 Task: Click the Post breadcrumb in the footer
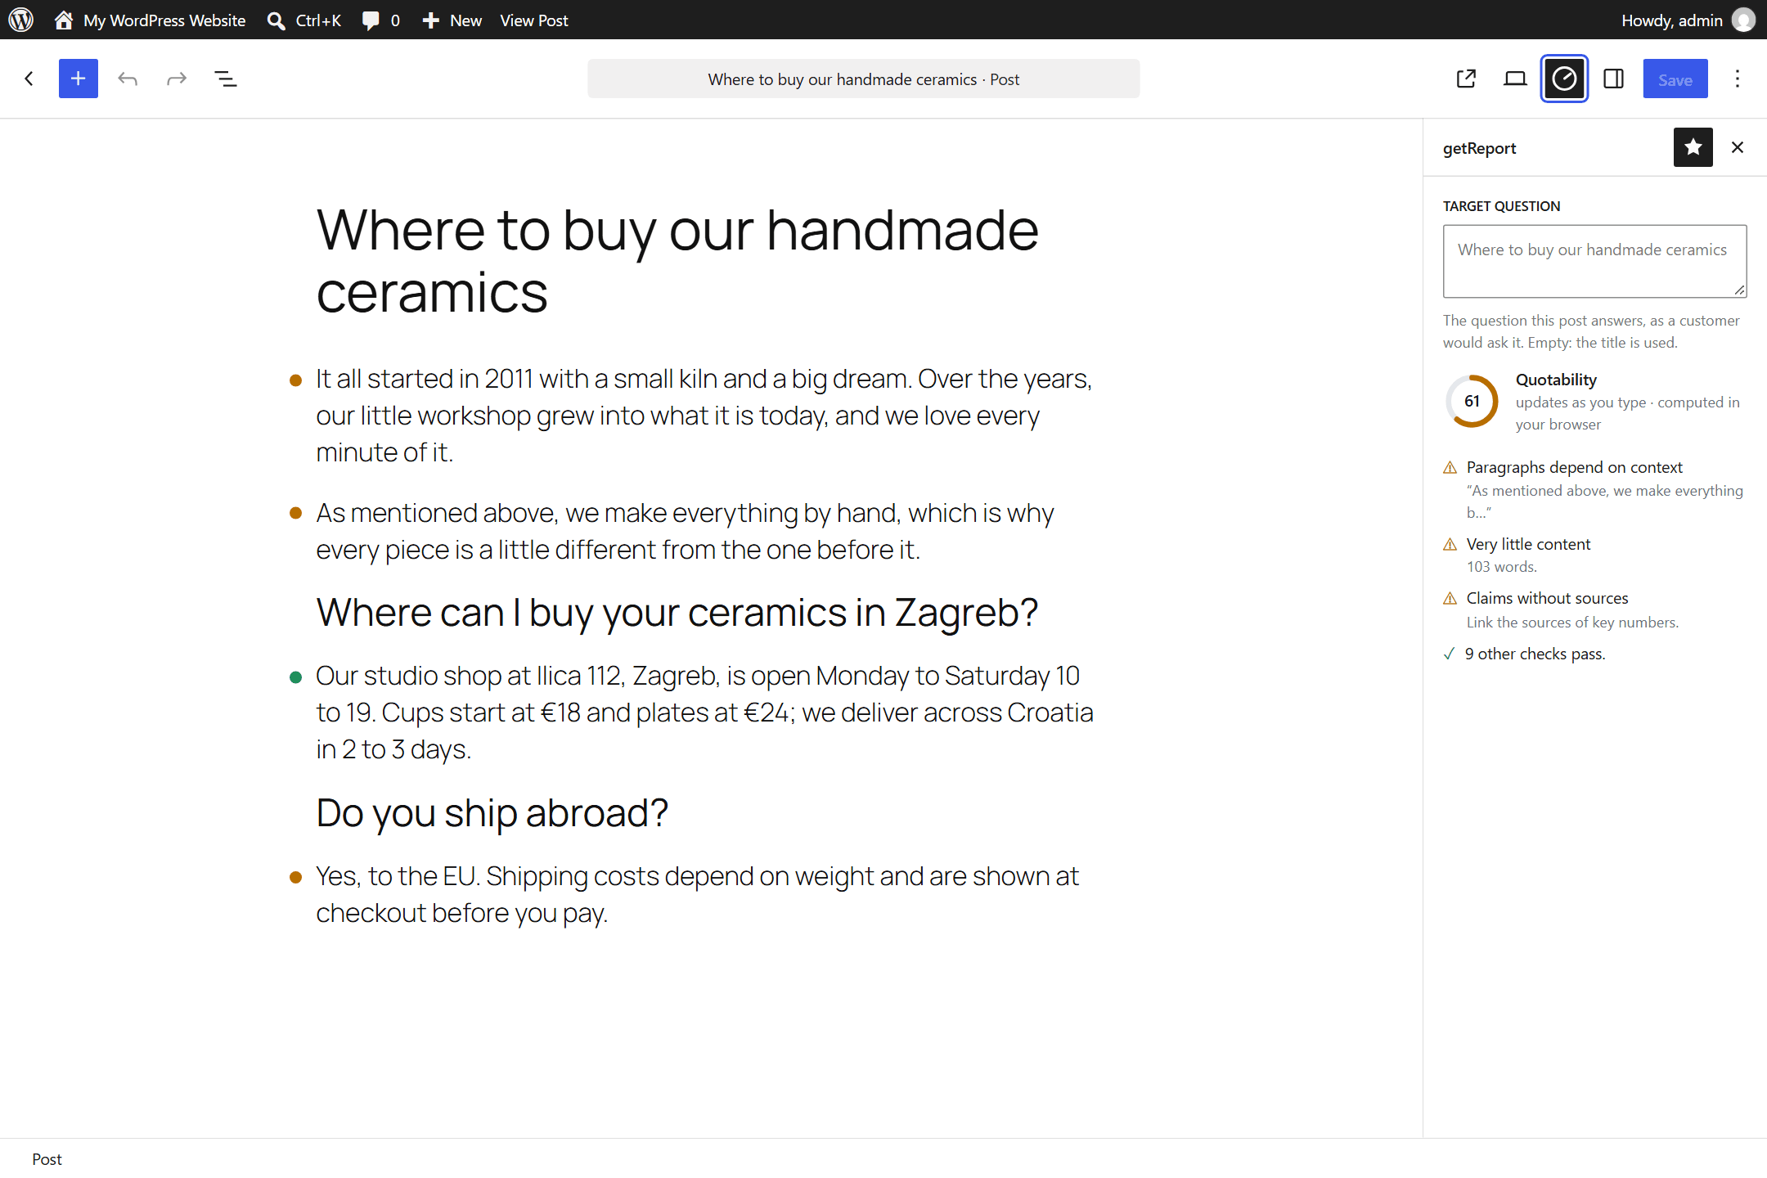click(x=47, y=1159)
